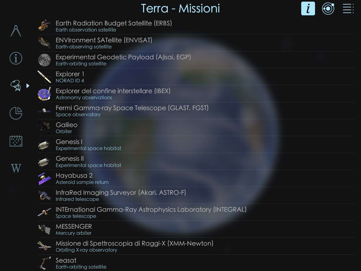Select INTErnational Gamma-Ray Astrophysics Laboratory (INTEGRAL)
This screenshot has height=271, width=361.
pyautogui.click(x=151, y=209)
